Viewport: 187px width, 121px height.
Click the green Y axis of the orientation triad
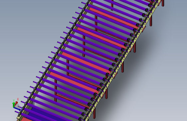click(x=14, y=105)
